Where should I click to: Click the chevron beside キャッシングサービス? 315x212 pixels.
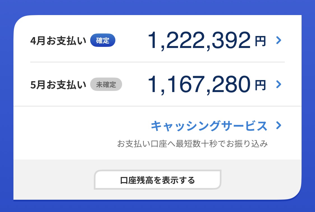click(278, 126)
